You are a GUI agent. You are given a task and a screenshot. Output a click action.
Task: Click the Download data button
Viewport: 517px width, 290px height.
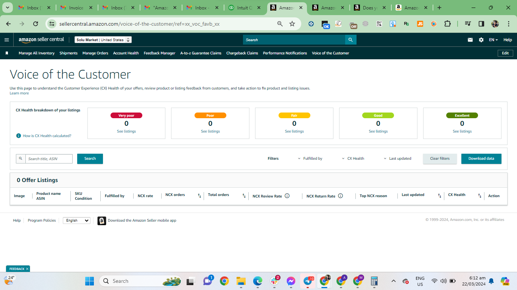coord(481,159)
